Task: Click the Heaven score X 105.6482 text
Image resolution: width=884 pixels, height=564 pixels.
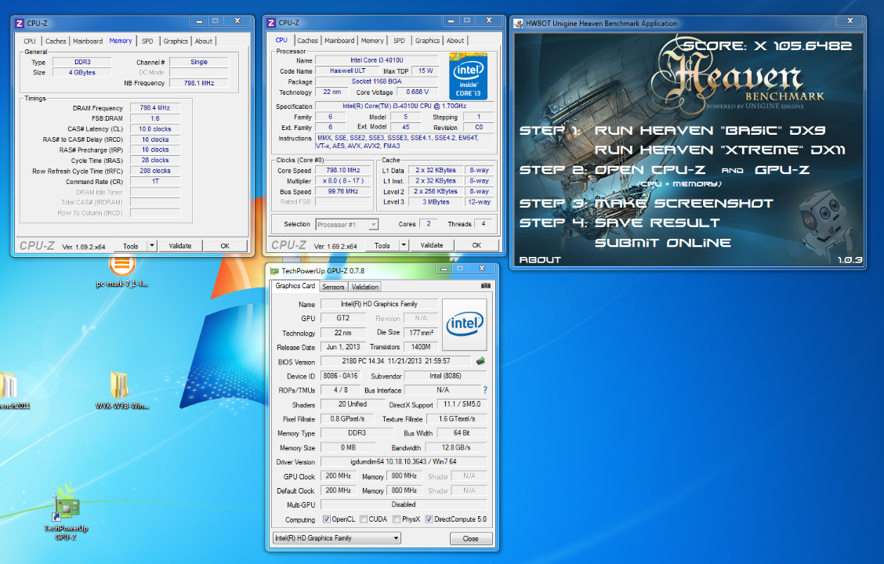Action: [767, 45]
